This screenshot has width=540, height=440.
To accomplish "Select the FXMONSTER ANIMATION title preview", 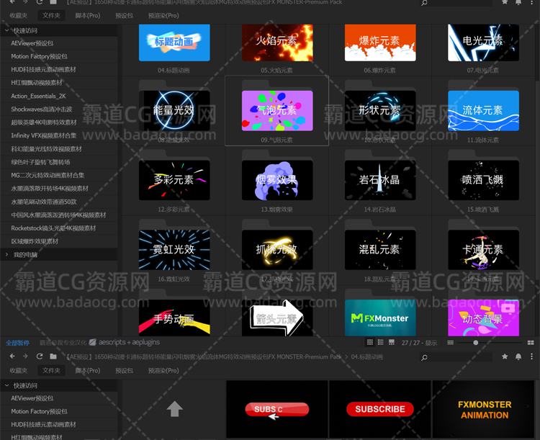I will [x=483, y=409].
